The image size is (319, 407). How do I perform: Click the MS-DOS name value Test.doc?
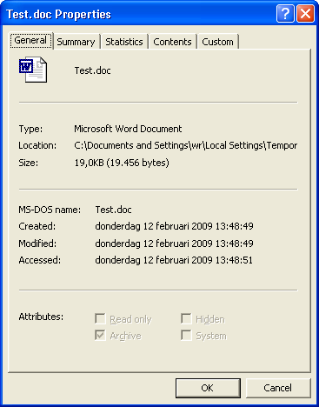tap(114, 210)
